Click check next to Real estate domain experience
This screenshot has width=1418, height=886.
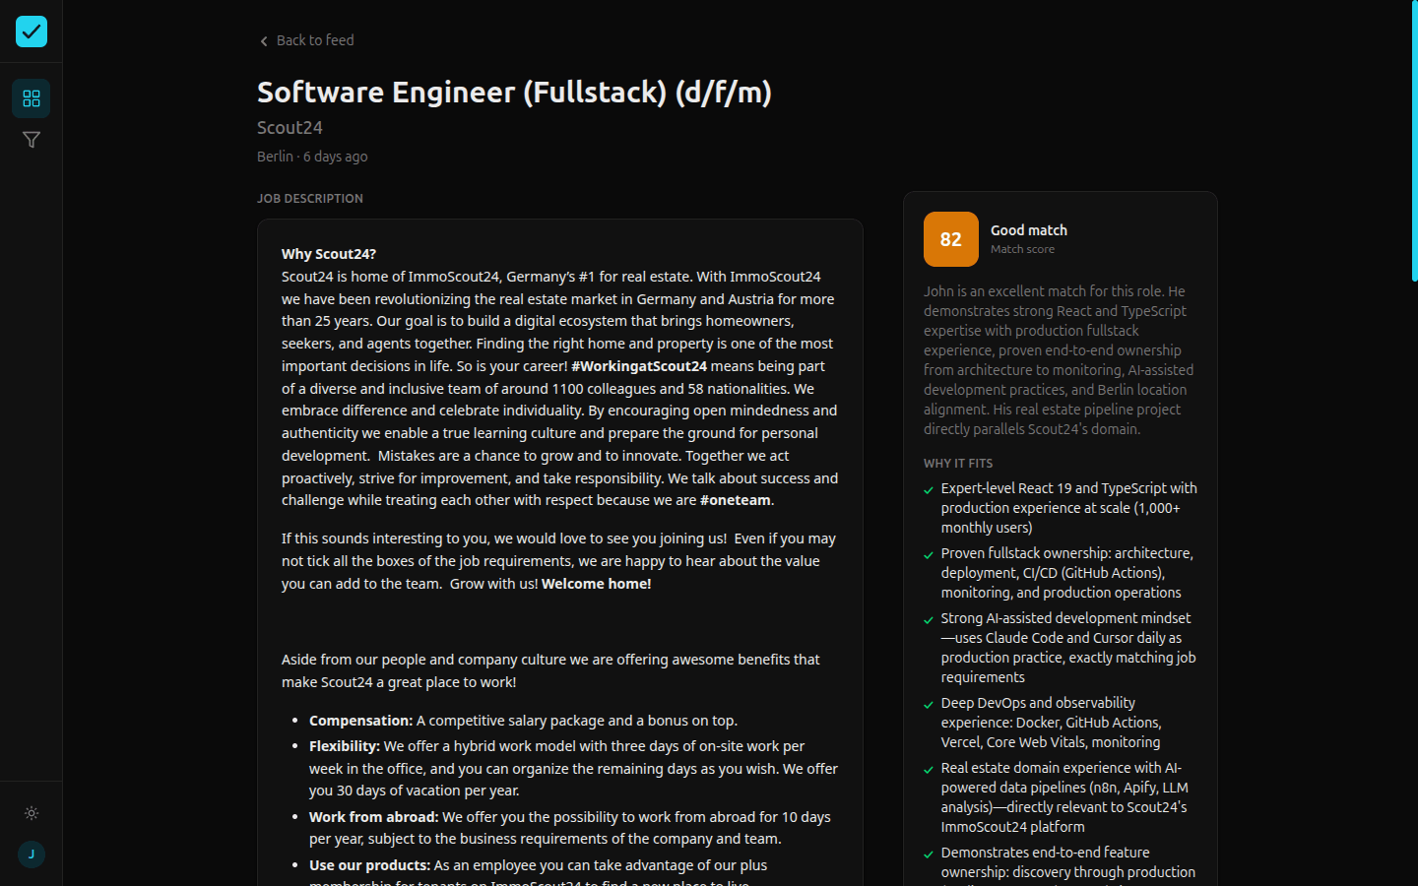(x=927, y=770)
